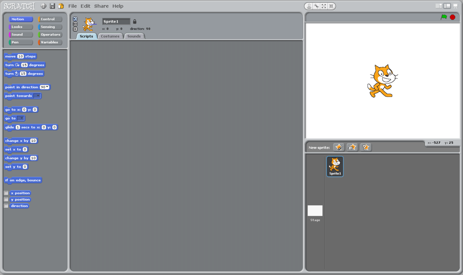The height and width of the screenshot is (275, 463).
Task: Set sprite rotation style to don't rotate
Action: (75, 29)
